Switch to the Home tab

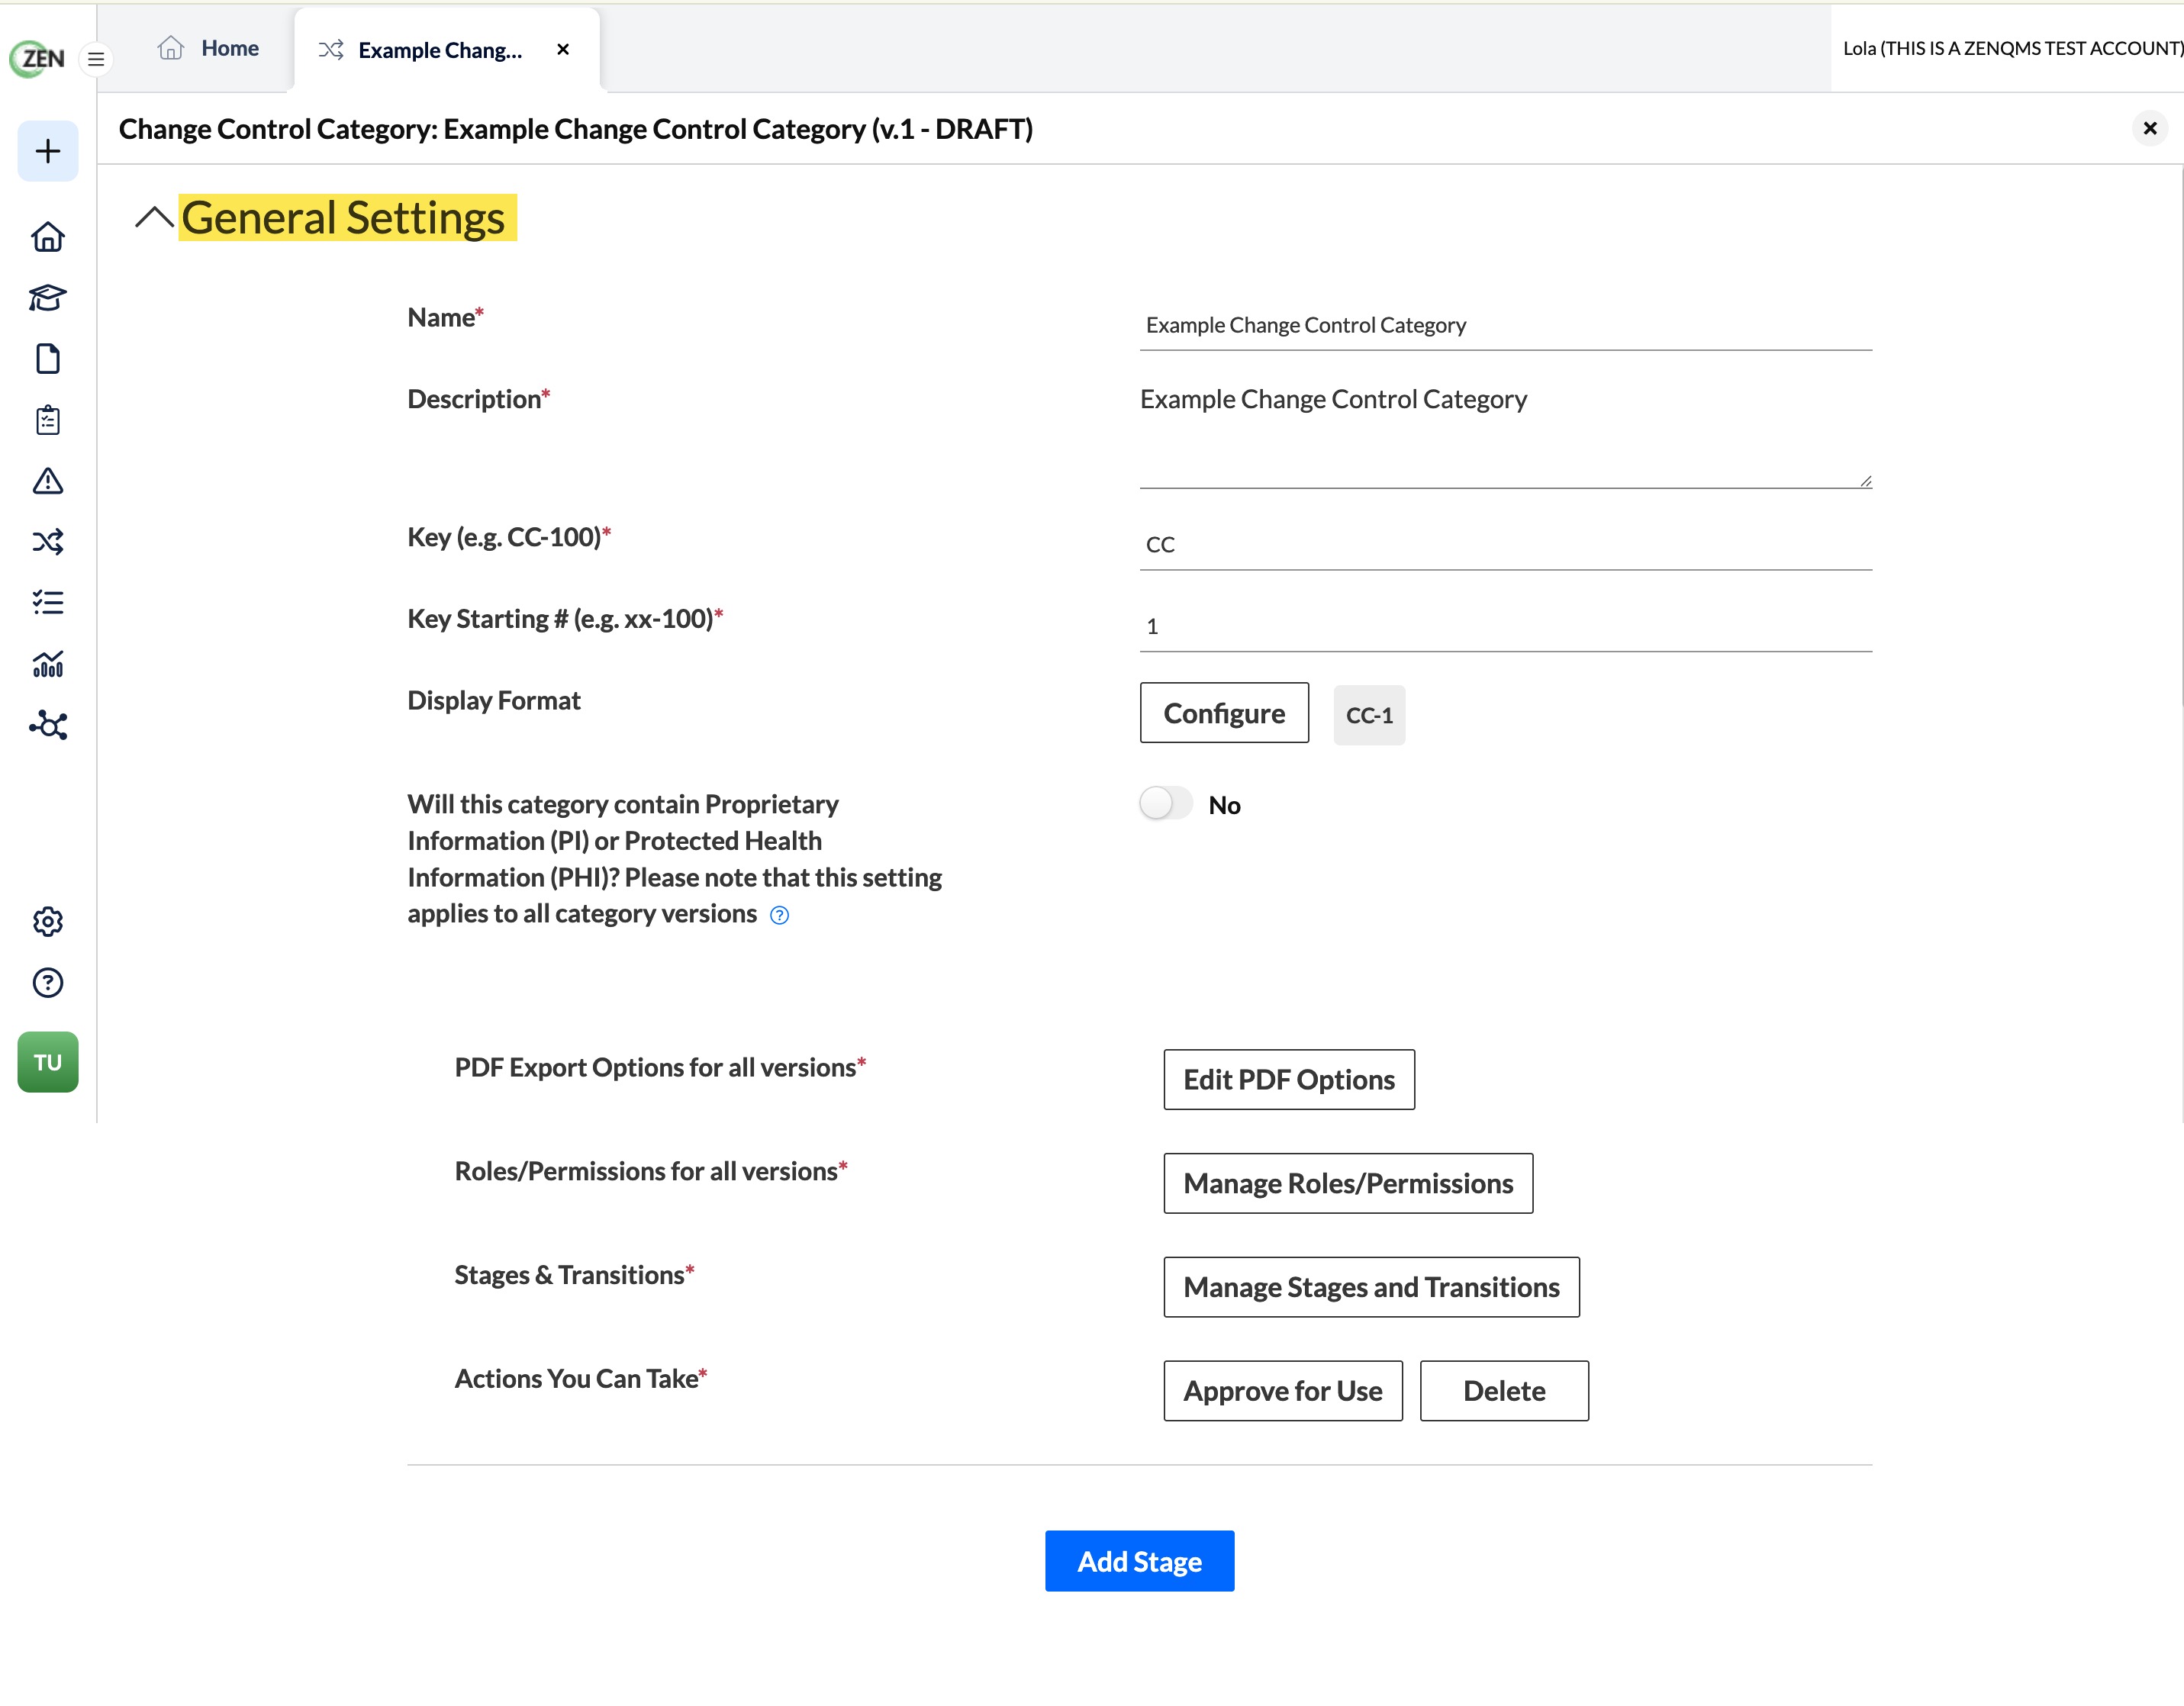(210, 48)
